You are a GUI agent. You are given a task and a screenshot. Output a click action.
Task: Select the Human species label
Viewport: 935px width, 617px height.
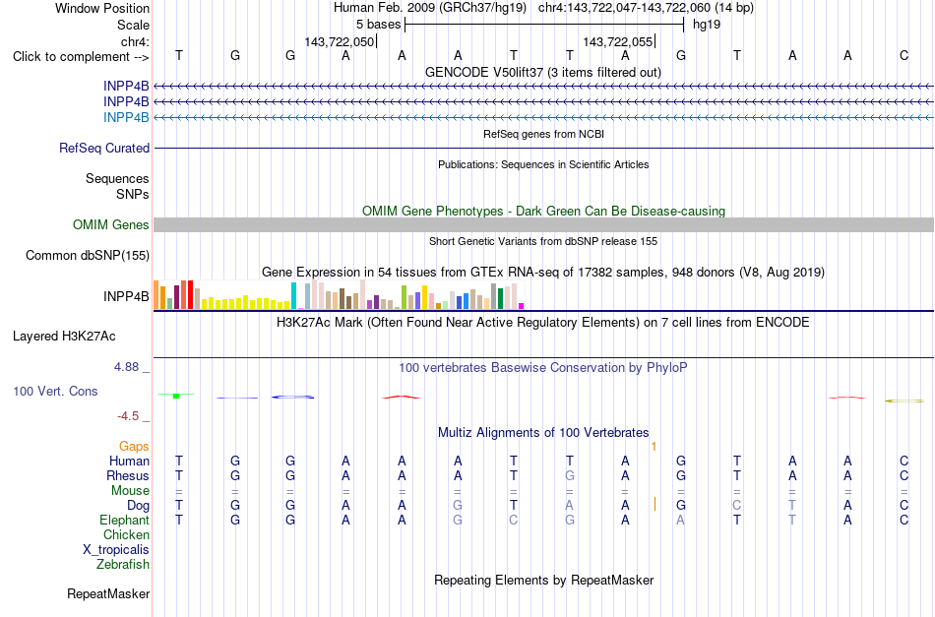tap(129, 461)
